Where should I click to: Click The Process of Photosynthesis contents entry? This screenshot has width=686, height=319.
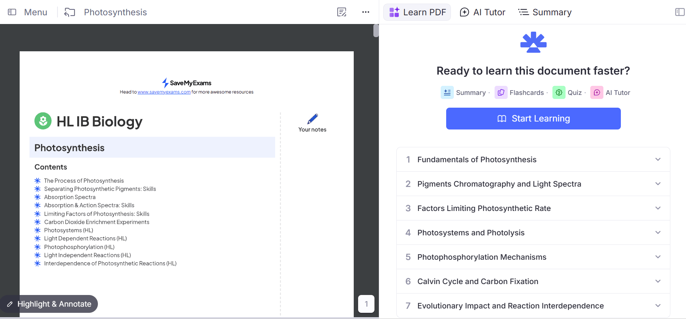(84, 180)
